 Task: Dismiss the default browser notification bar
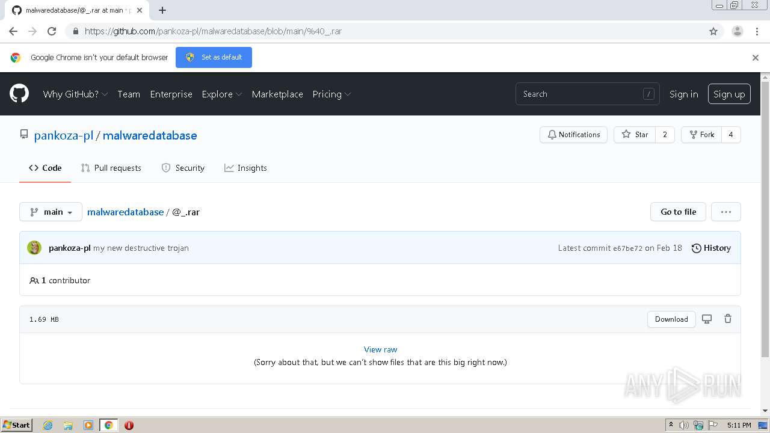756,58
